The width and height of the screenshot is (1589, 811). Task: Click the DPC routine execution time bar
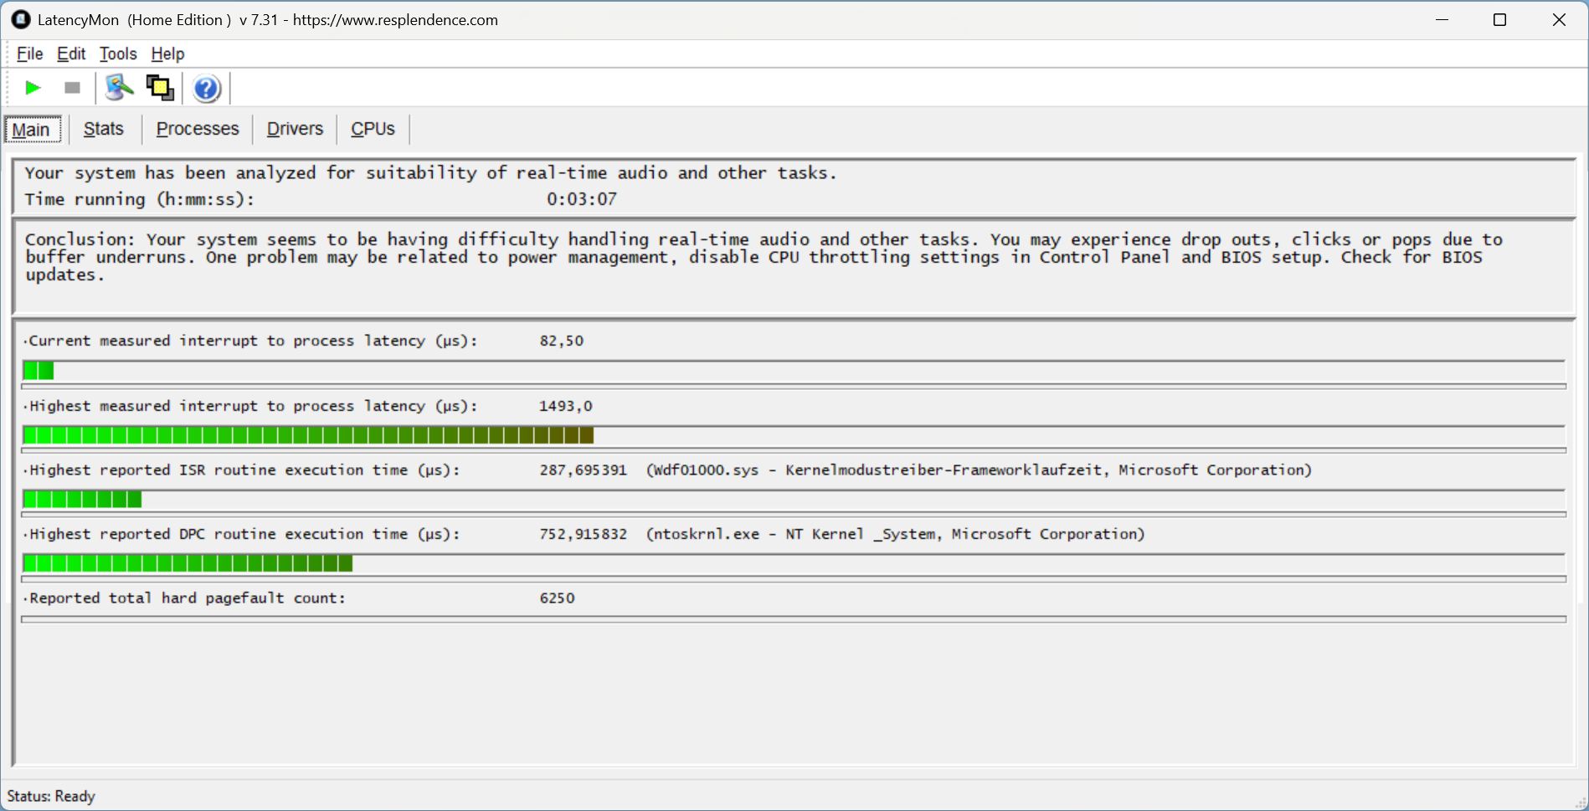[188, 564]
